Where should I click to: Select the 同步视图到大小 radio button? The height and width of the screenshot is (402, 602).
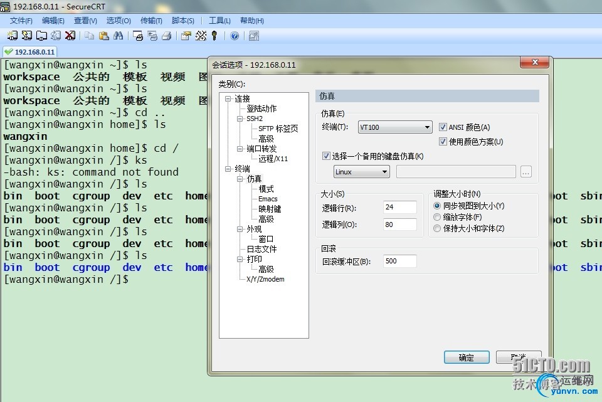tap(437, 206)
